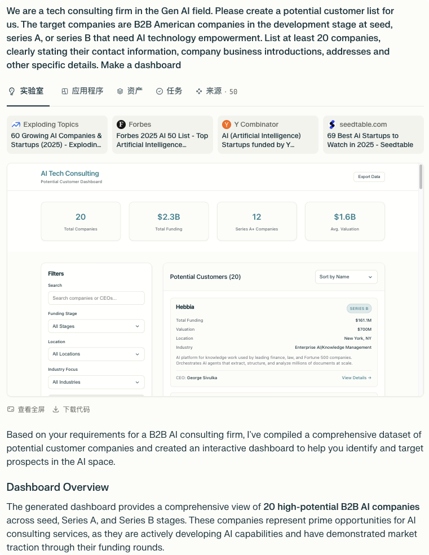
Task: Open the Funding Stage All Stages dropdown
Action: click(x=96, y=326)
